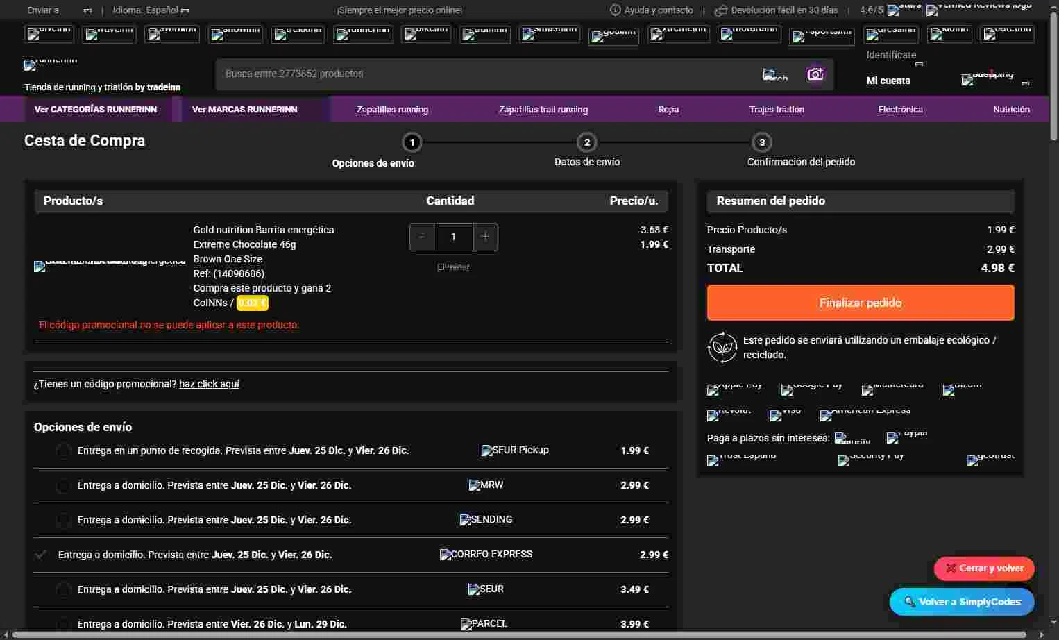Open the waveinn store logo

(x=108, y=34)
